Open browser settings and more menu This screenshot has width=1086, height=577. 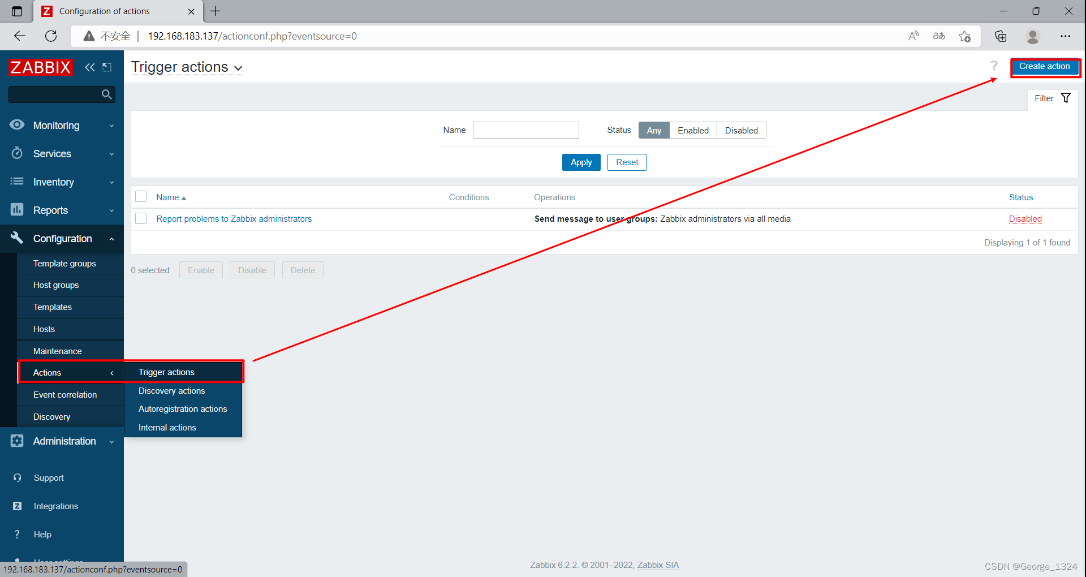[1066, 36]
